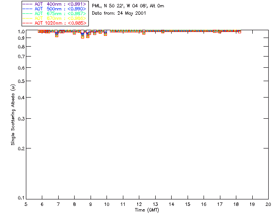
Task: Click the x-axis label 11
Action: pyautogui.click(x=123, y=204)
